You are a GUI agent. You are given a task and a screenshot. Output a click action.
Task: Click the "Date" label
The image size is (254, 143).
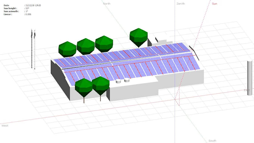tap(6, 5)
